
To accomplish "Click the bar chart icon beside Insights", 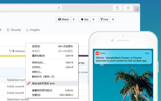I will (x=27, y=30).
